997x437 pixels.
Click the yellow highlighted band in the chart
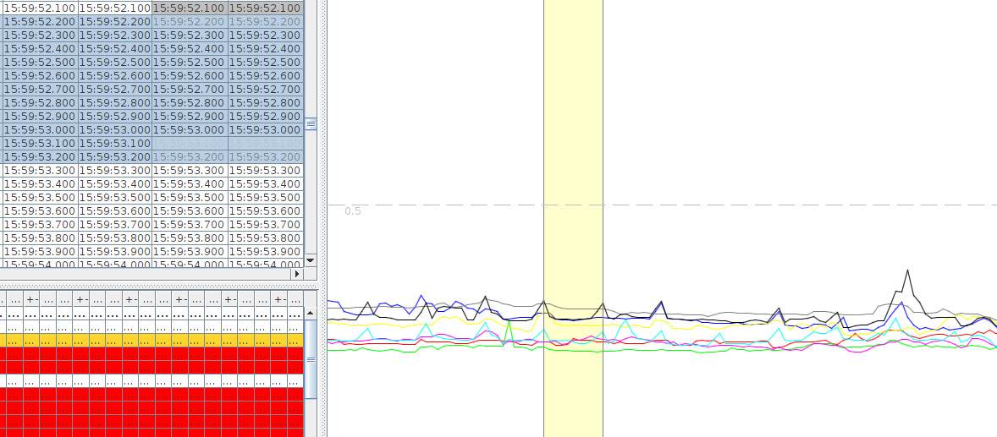coord(573,169)
